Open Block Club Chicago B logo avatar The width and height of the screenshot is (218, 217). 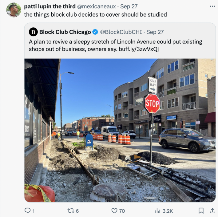tap(33, 32)
